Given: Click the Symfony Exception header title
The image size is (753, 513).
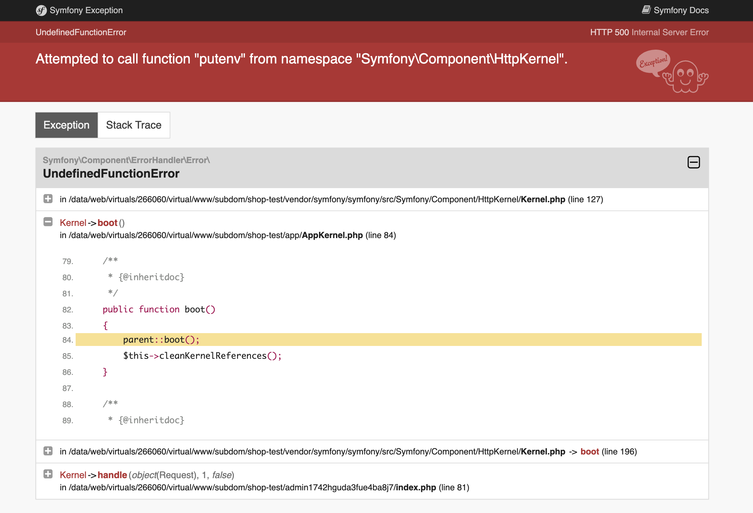Looking at the screenshot, I should point(86,11).
